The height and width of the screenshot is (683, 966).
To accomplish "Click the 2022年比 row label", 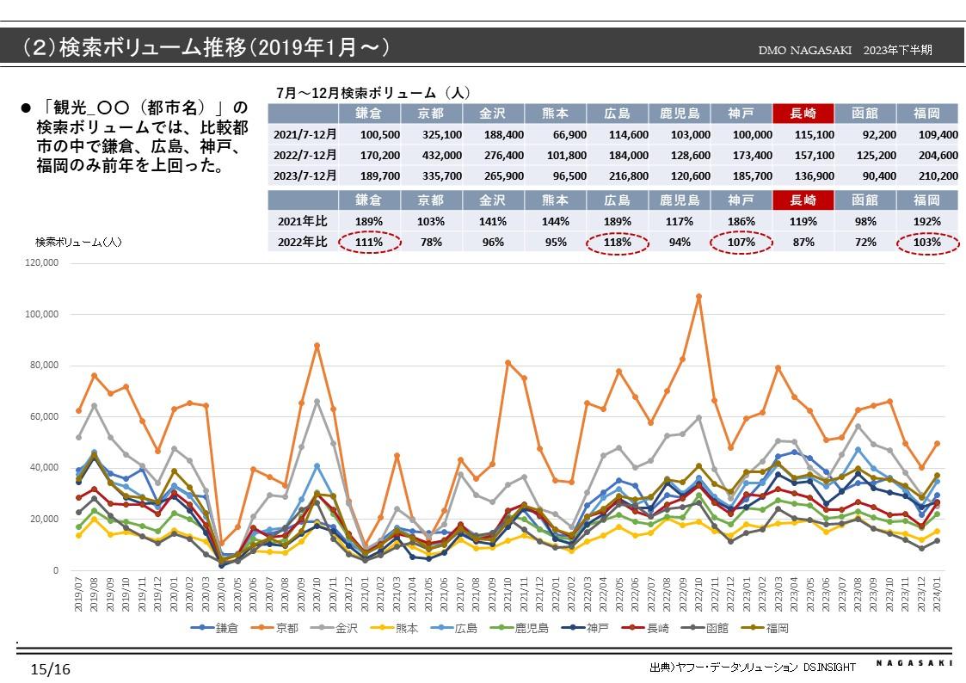I will click(303, 242).
